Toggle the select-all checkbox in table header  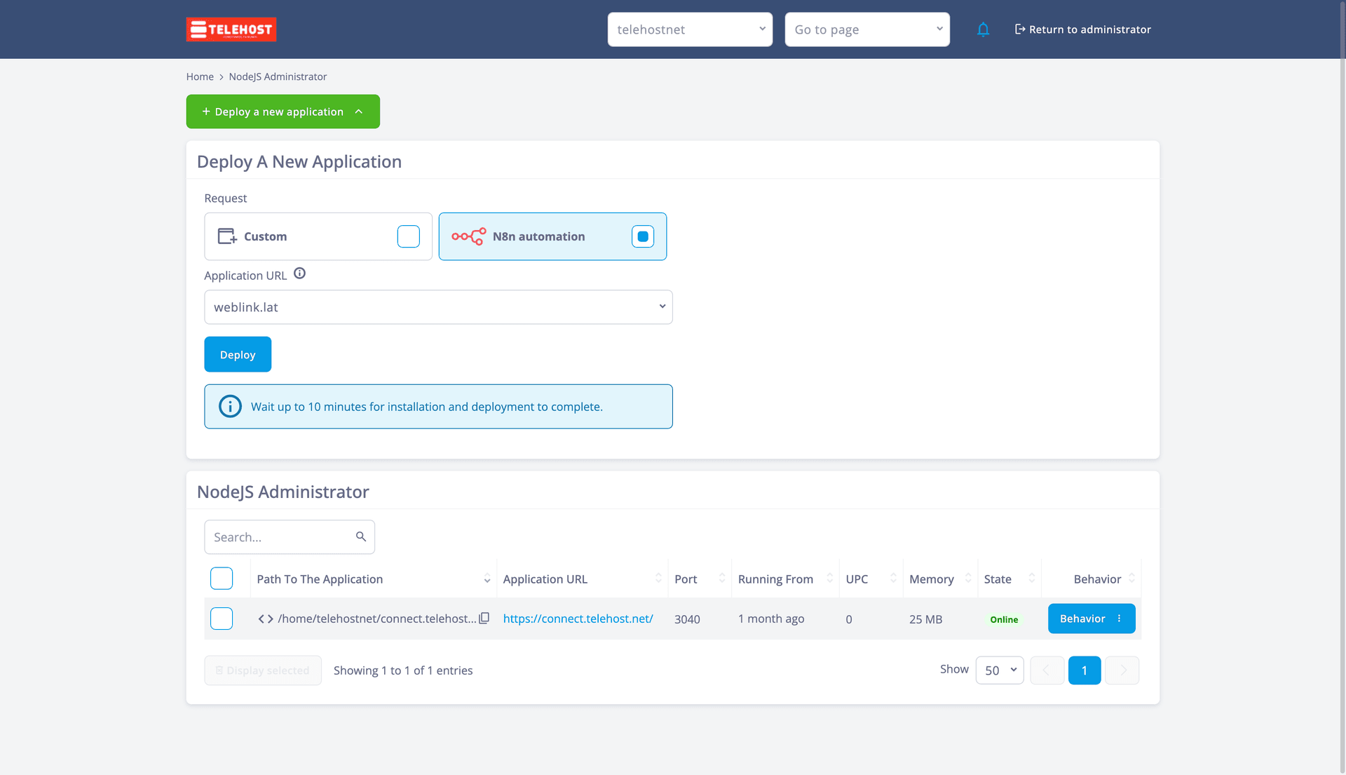coord(222,579)
